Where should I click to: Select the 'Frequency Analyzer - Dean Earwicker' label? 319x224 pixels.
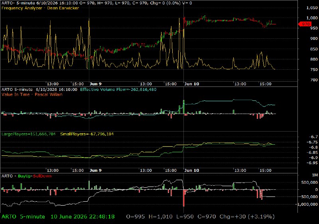[x=40, y=8]
